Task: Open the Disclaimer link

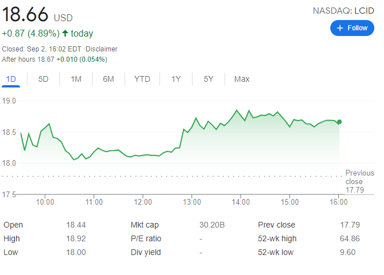Action: (102, 49)
